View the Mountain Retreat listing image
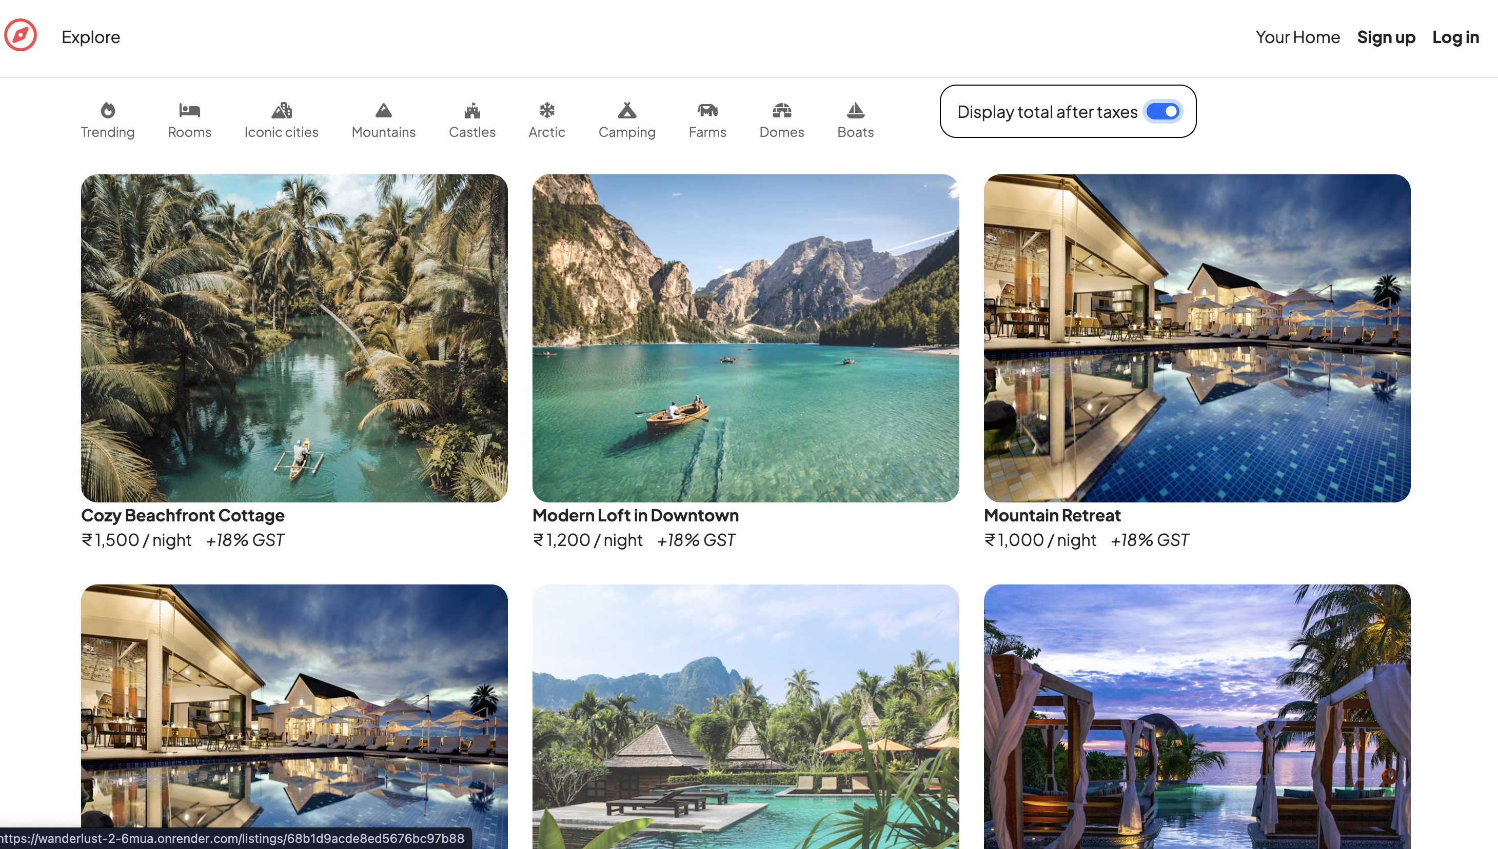1498x849 pixels. [x=1197, y=338]
